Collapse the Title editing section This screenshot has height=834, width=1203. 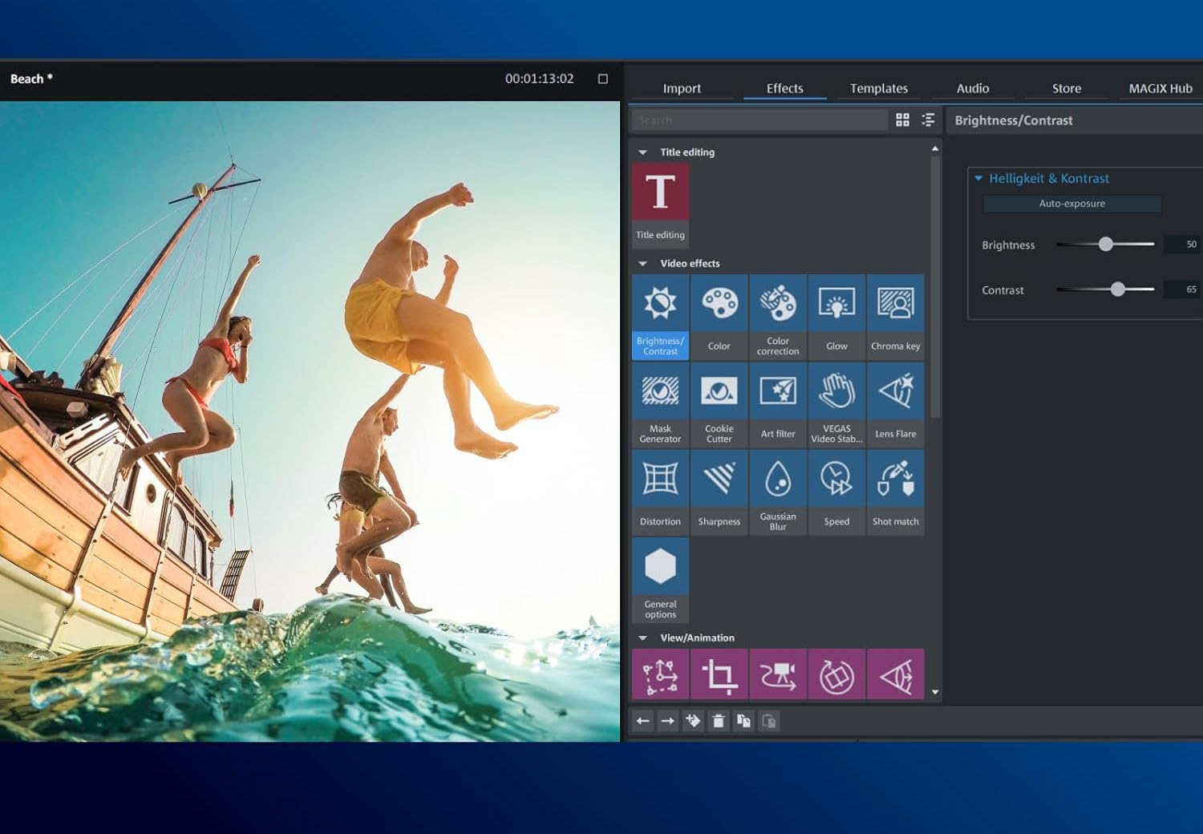pos(642,152)
